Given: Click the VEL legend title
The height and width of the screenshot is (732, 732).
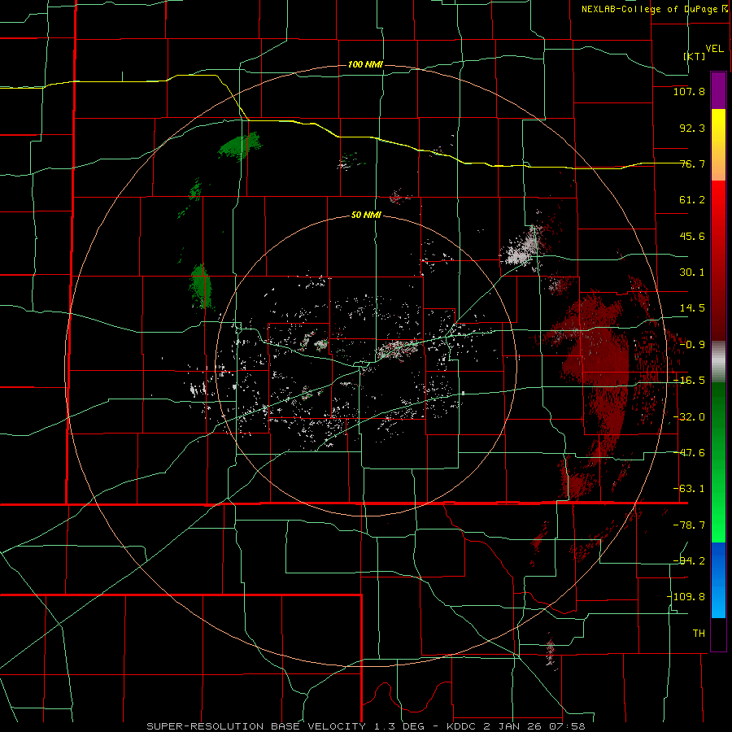Looking at the screenshot, I should (x=714, y=49).
